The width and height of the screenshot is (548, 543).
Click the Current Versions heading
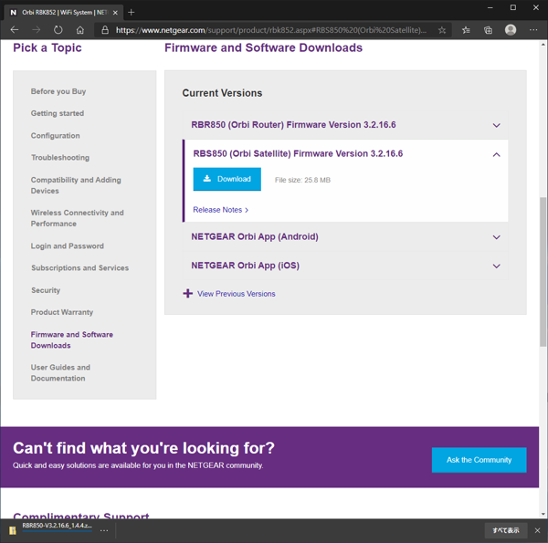[222, 93]
